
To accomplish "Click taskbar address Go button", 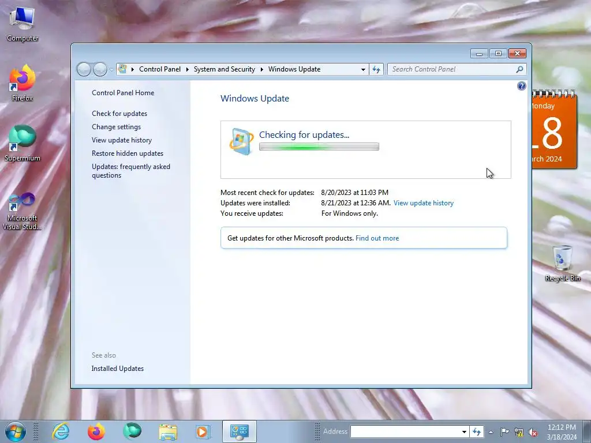I will (x=477, y=431).
